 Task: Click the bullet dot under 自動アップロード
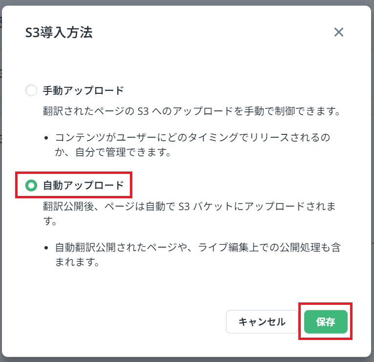(x=46, y=248)
